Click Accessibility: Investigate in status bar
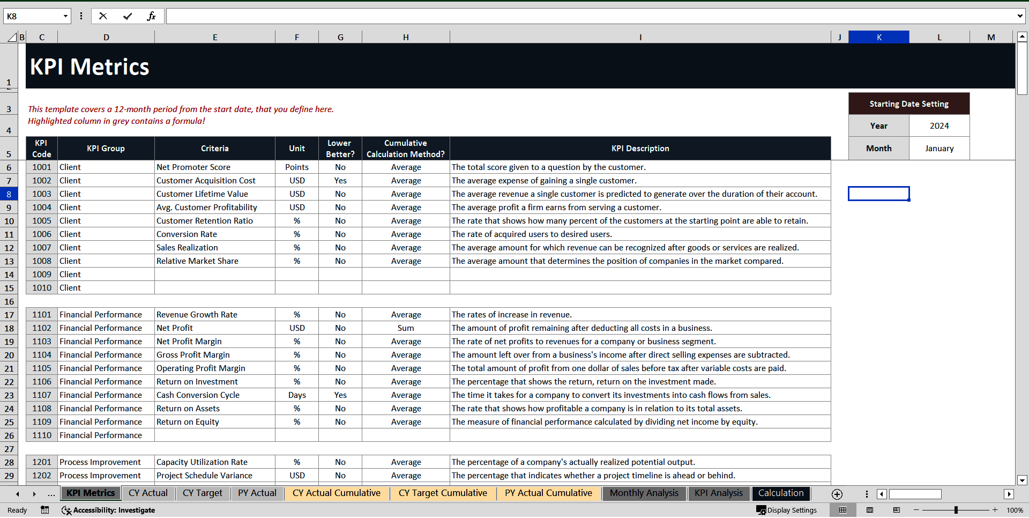The image size is (1029, 518). (114, 510)
